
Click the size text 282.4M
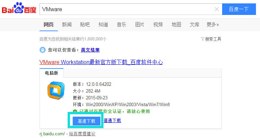93,91
